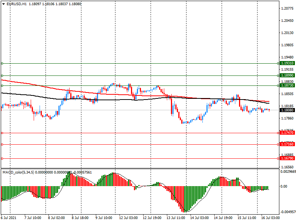Click the 6 Jul 2021 date label
Viewport: 296px width, 222px height.
pos(9,218)
